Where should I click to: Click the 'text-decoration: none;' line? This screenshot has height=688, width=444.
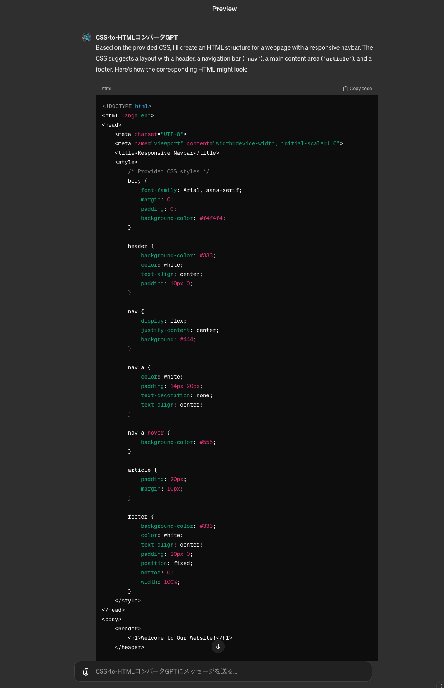pos(177,395)
